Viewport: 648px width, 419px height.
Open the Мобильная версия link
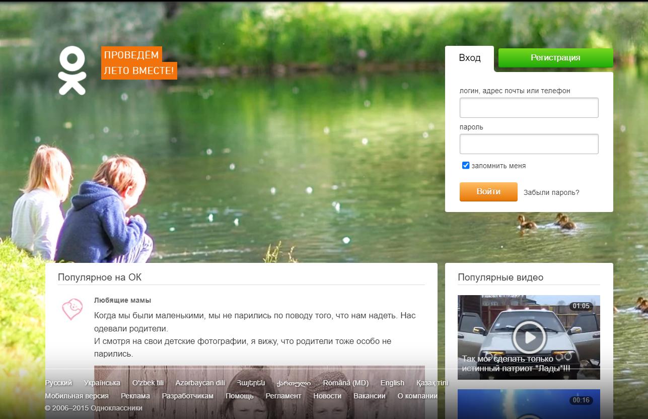[77, 396]
